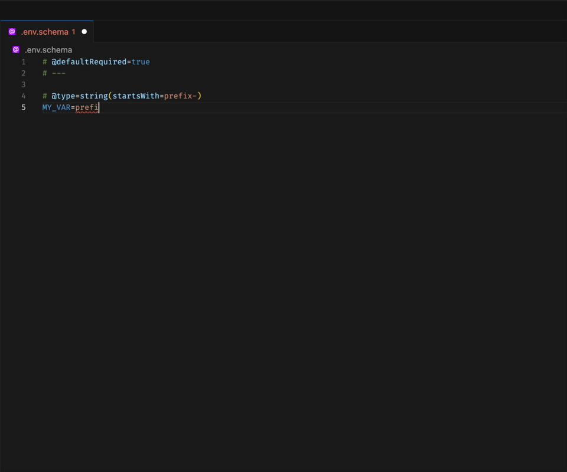Click the empty tab bar area beside the tab
The height and width of the screenshot is (472, 567).
295,31
